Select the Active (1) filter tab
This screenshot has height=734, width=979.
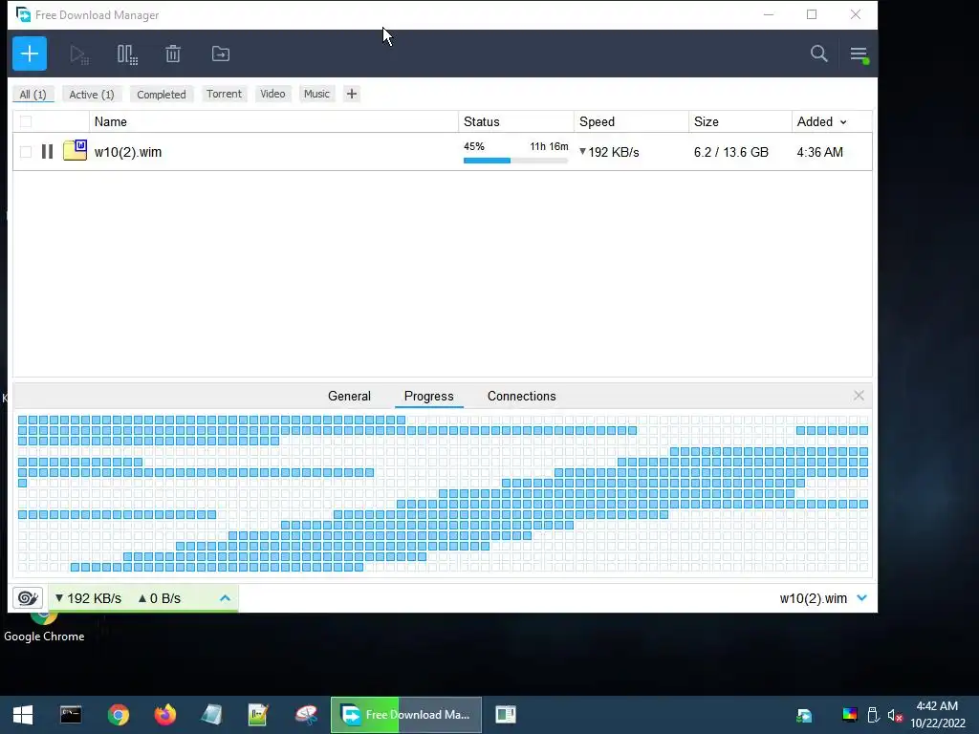coord(92,95)
